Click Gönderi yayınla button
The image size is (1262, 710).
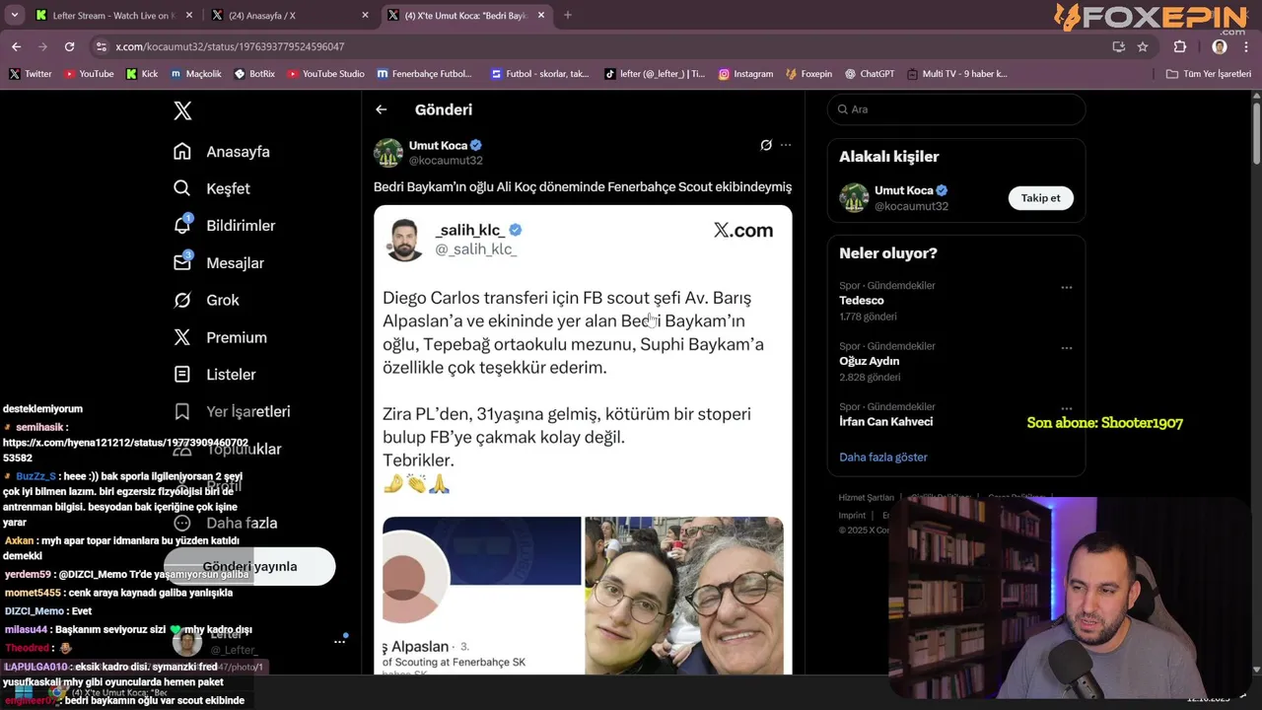tap(249, 566)
